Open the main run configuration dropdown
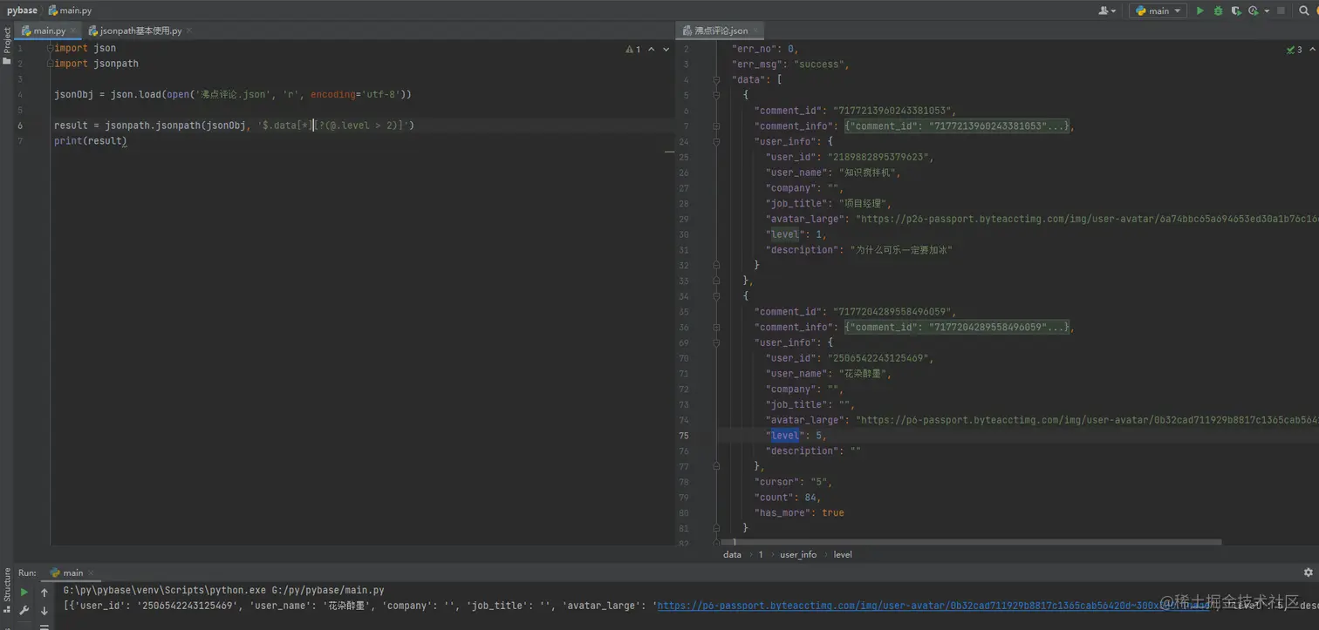This screenshot has width=1319, height=630. pos(1158,10)
